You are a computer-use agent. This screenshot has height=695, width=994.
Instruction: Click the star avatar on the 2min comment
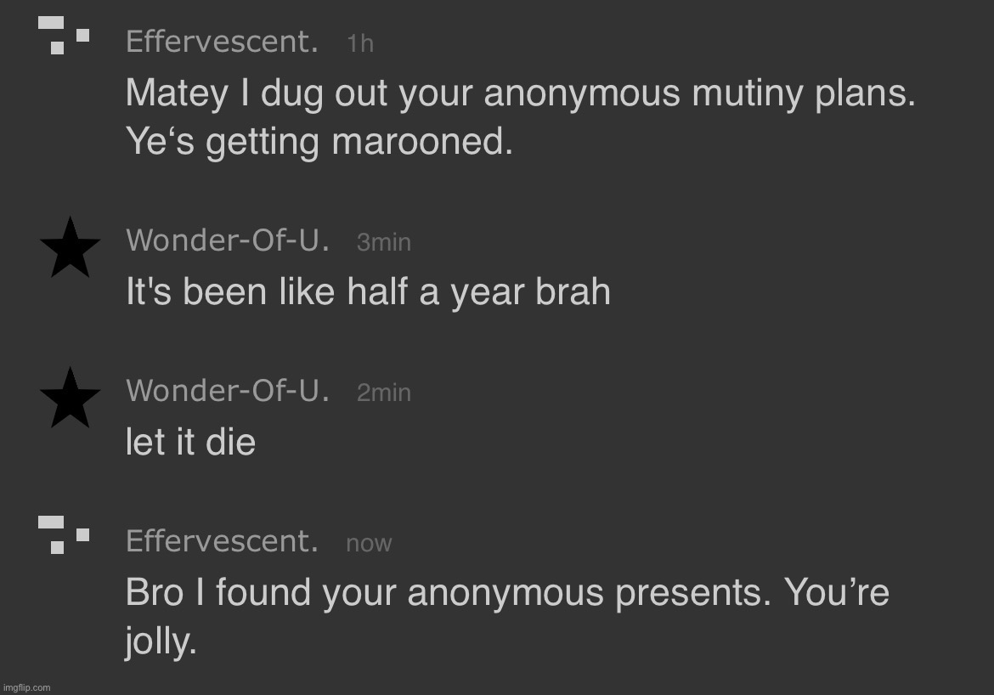70,398
